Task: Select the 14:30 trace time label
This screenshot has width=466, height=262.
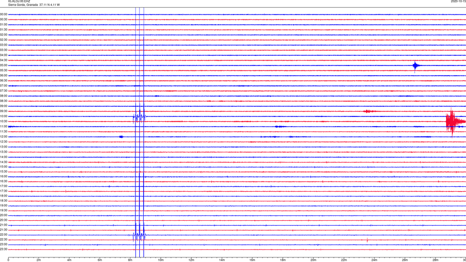Action: coord(3,162)
